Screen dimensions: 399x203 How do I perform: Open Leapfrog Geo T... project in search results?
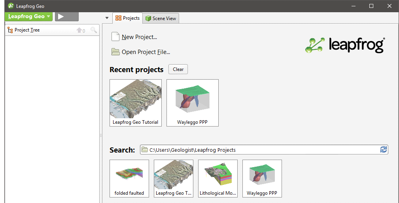pyautogui.click(x=174, y=179)
